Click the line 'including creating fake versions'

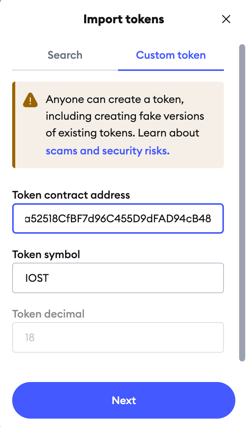point(125,116)
